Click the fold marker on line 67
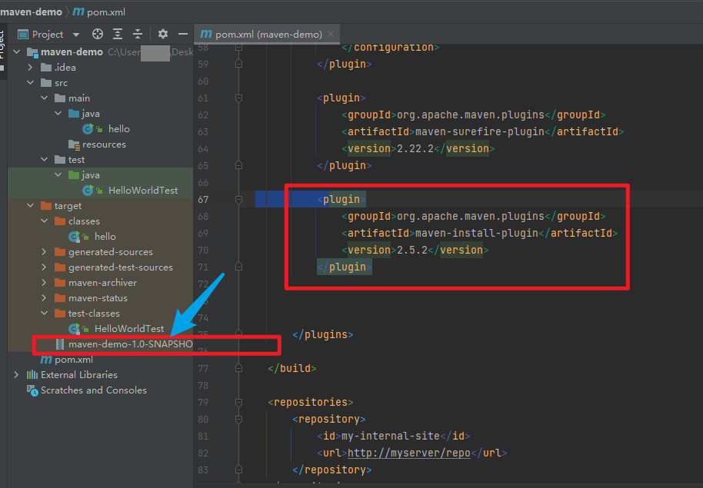Viewport: 703px width, 488px height. (x=238, y=199)
